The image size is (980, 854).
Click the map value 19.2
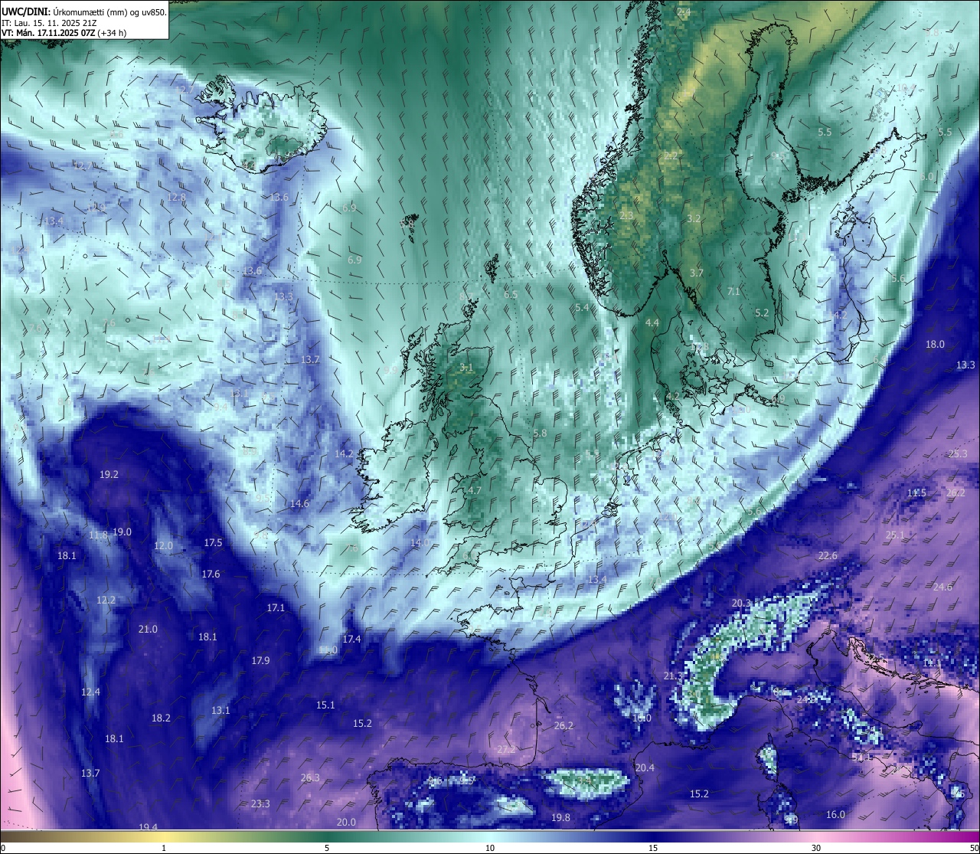tap(109, 475)
